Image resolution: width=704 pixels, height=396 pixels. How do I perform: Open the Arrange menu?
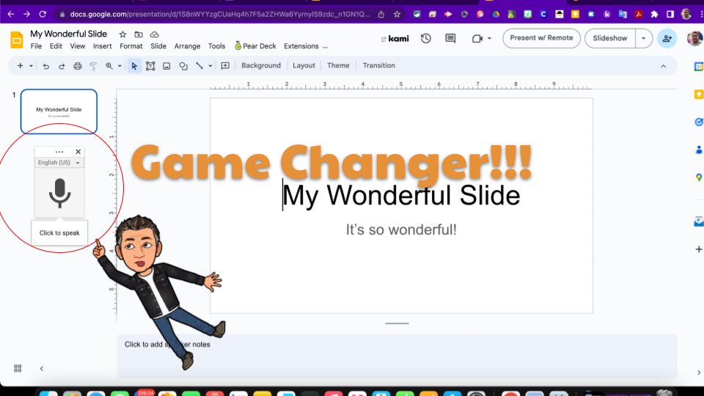click(x=187, y=46)
